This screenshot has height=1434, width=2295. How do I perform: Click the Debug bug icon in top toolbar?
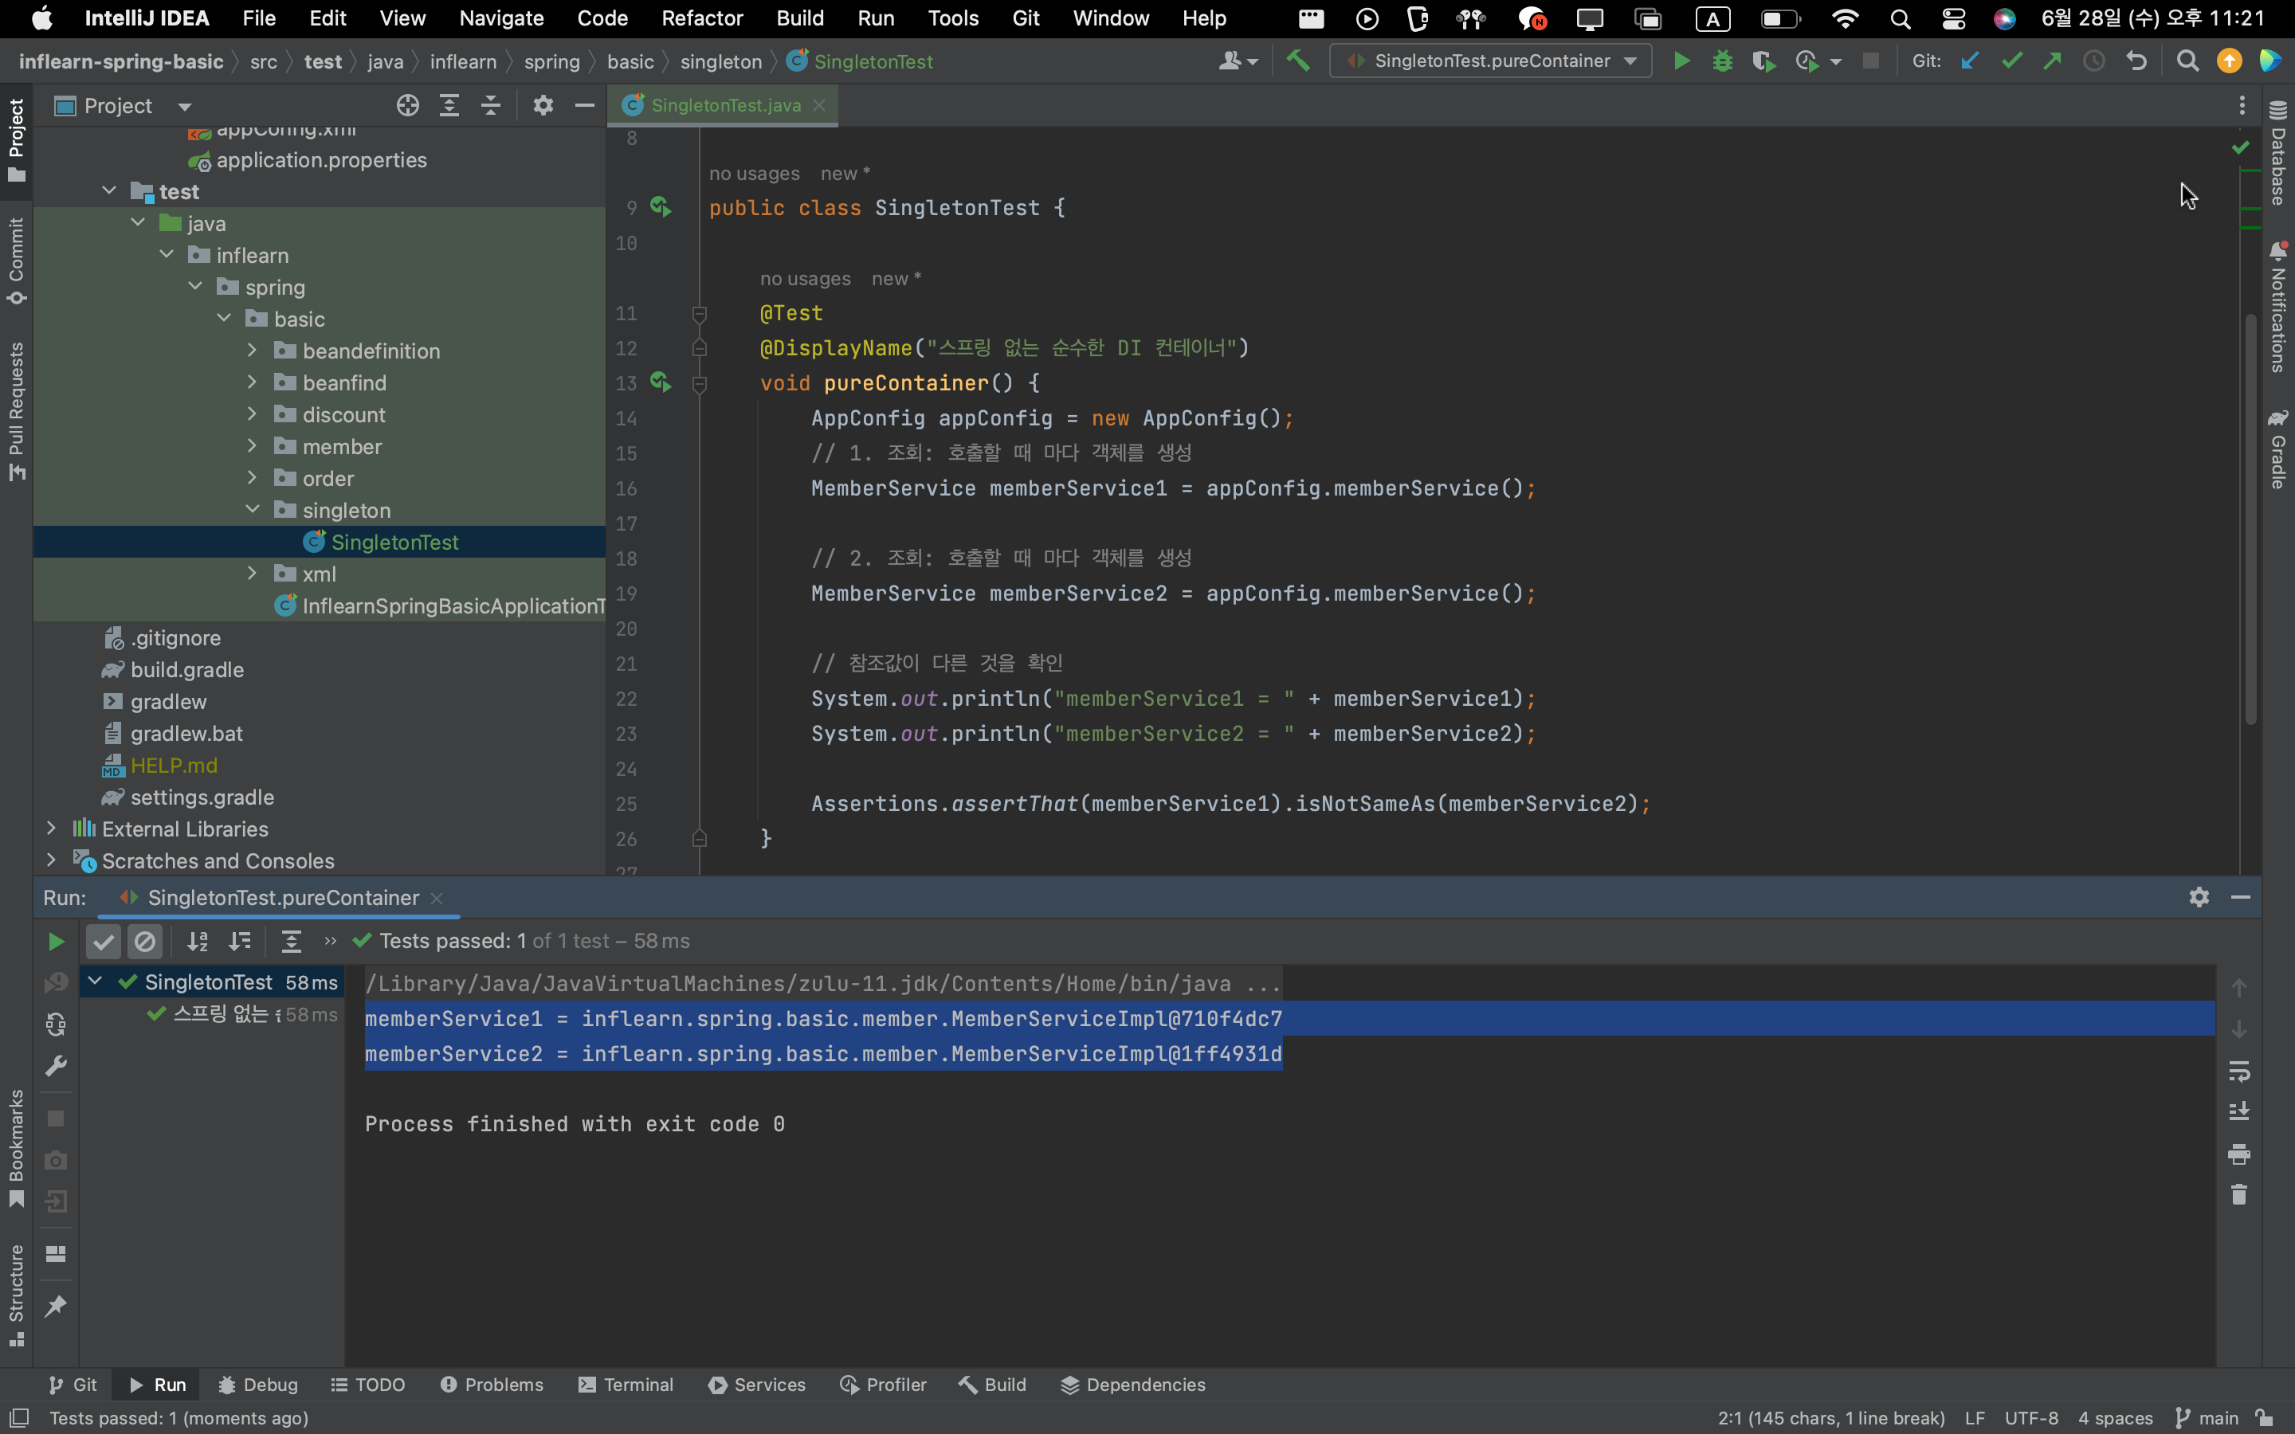coord(1722,61)
